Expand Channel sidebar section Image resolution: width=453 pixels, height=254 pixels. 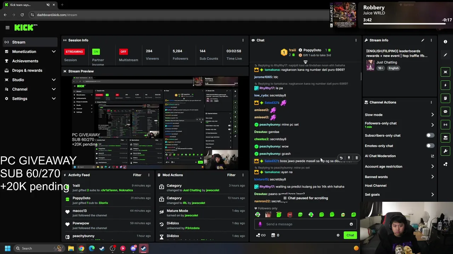(x=54, y=89)
